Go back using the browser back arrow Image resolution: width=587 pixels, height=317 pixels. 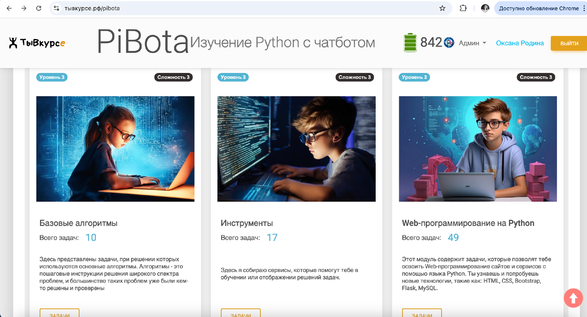coord(9,8)
